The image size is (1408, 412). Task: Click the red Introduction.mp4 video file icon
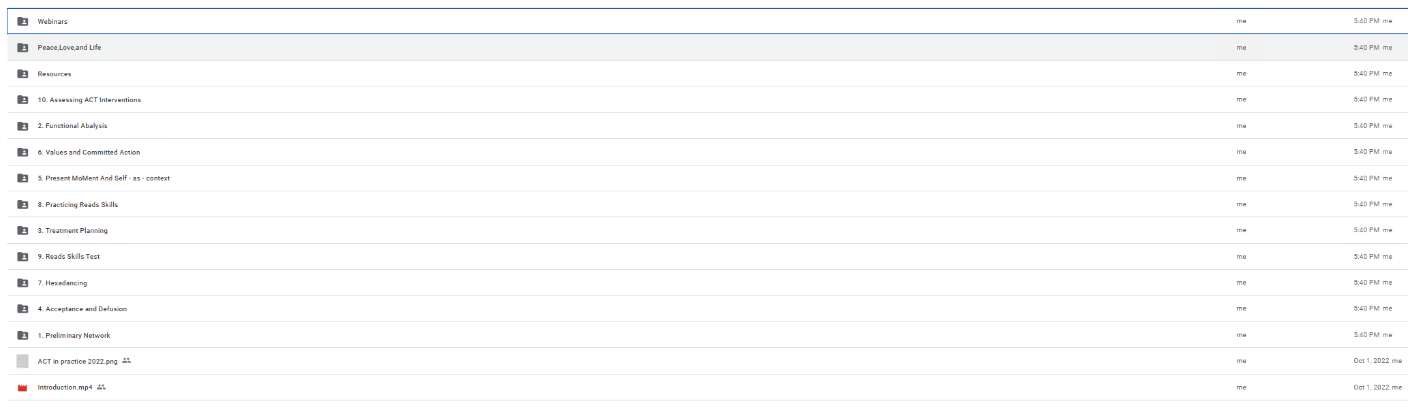[22, 387]
